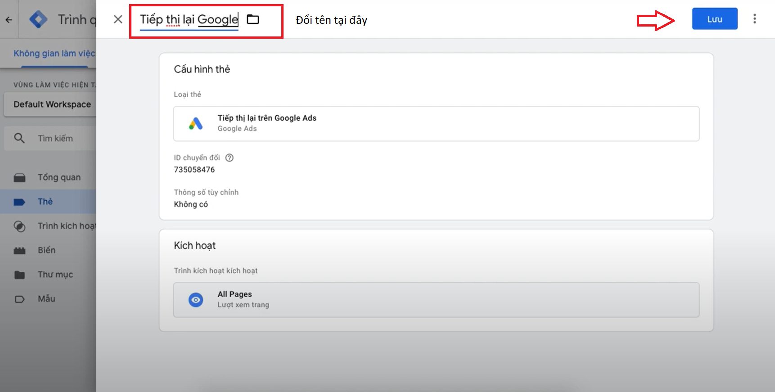This screenshot has width=775, height=392.
Task: Click the Google Tag Manager logo
Action: [x=38, y=19]
